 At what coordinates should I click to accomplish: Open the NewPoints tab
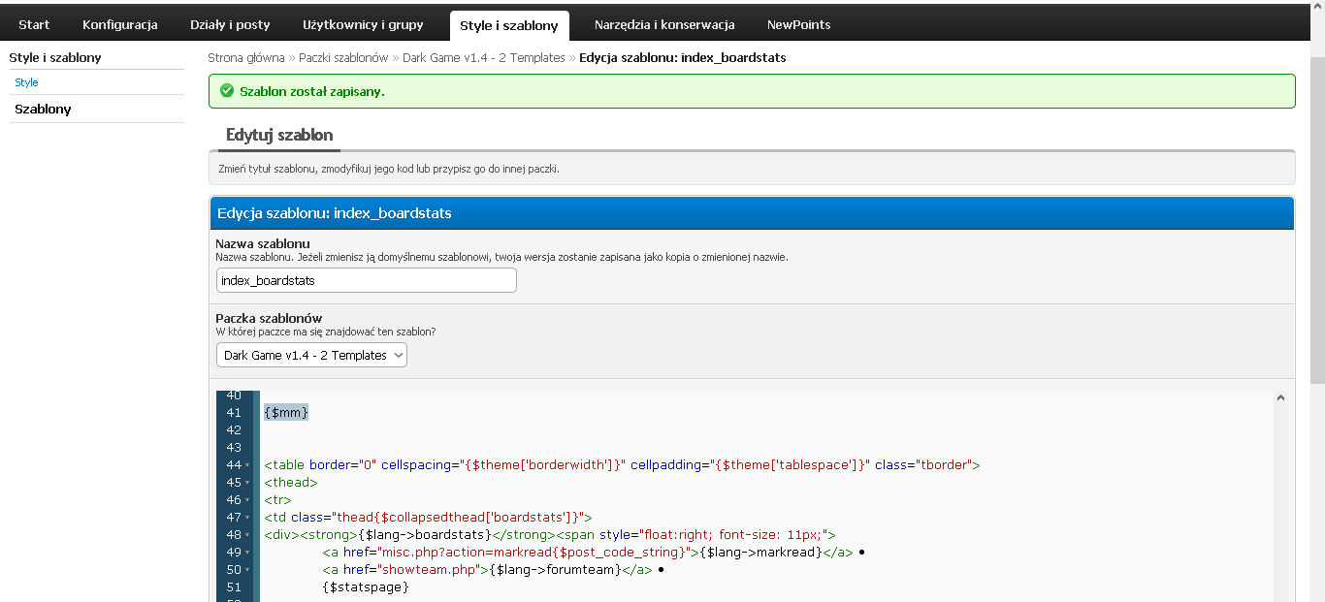[799, 24]
